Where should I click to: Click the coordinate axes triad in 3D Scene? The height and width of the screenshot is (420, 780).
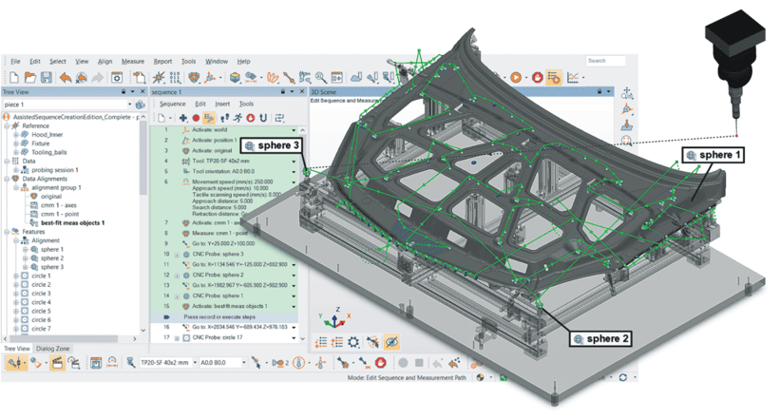tap(335, 319)
